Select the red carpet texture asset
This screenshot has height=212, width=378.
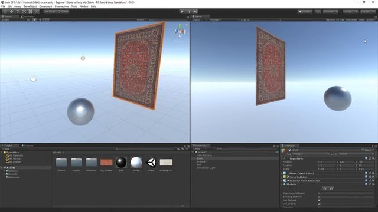tap(106, 163)
